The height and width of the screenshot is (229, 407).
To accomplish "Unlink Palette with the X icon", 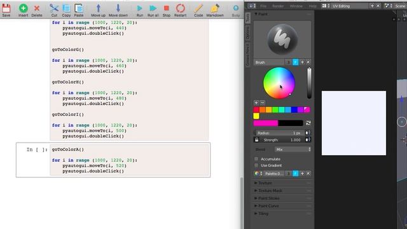I will (x=308, y=174).
